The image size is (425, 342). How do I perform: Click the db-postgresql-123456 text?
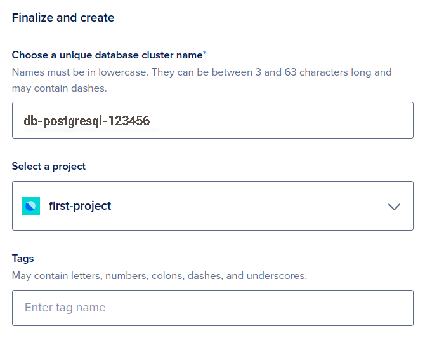[x=86, y=121]
